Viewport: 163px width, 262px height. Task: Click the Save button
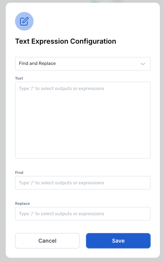(118, 241)
